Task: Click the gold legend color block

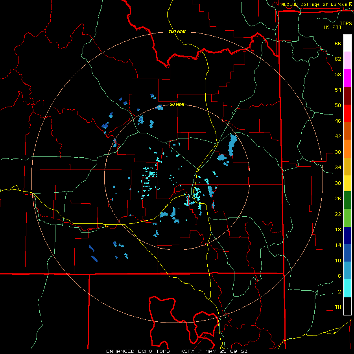Action: (x=347, y=166)
